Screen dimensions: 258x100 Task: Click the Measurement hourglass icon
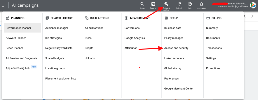pos(126,18)
